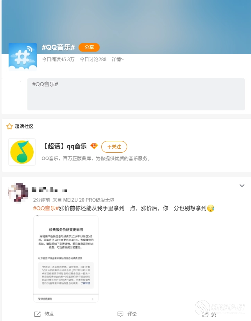This screenshot has height=321, width=251.
Task: Click the orange diamond badge icon
Action: point(94,146)
